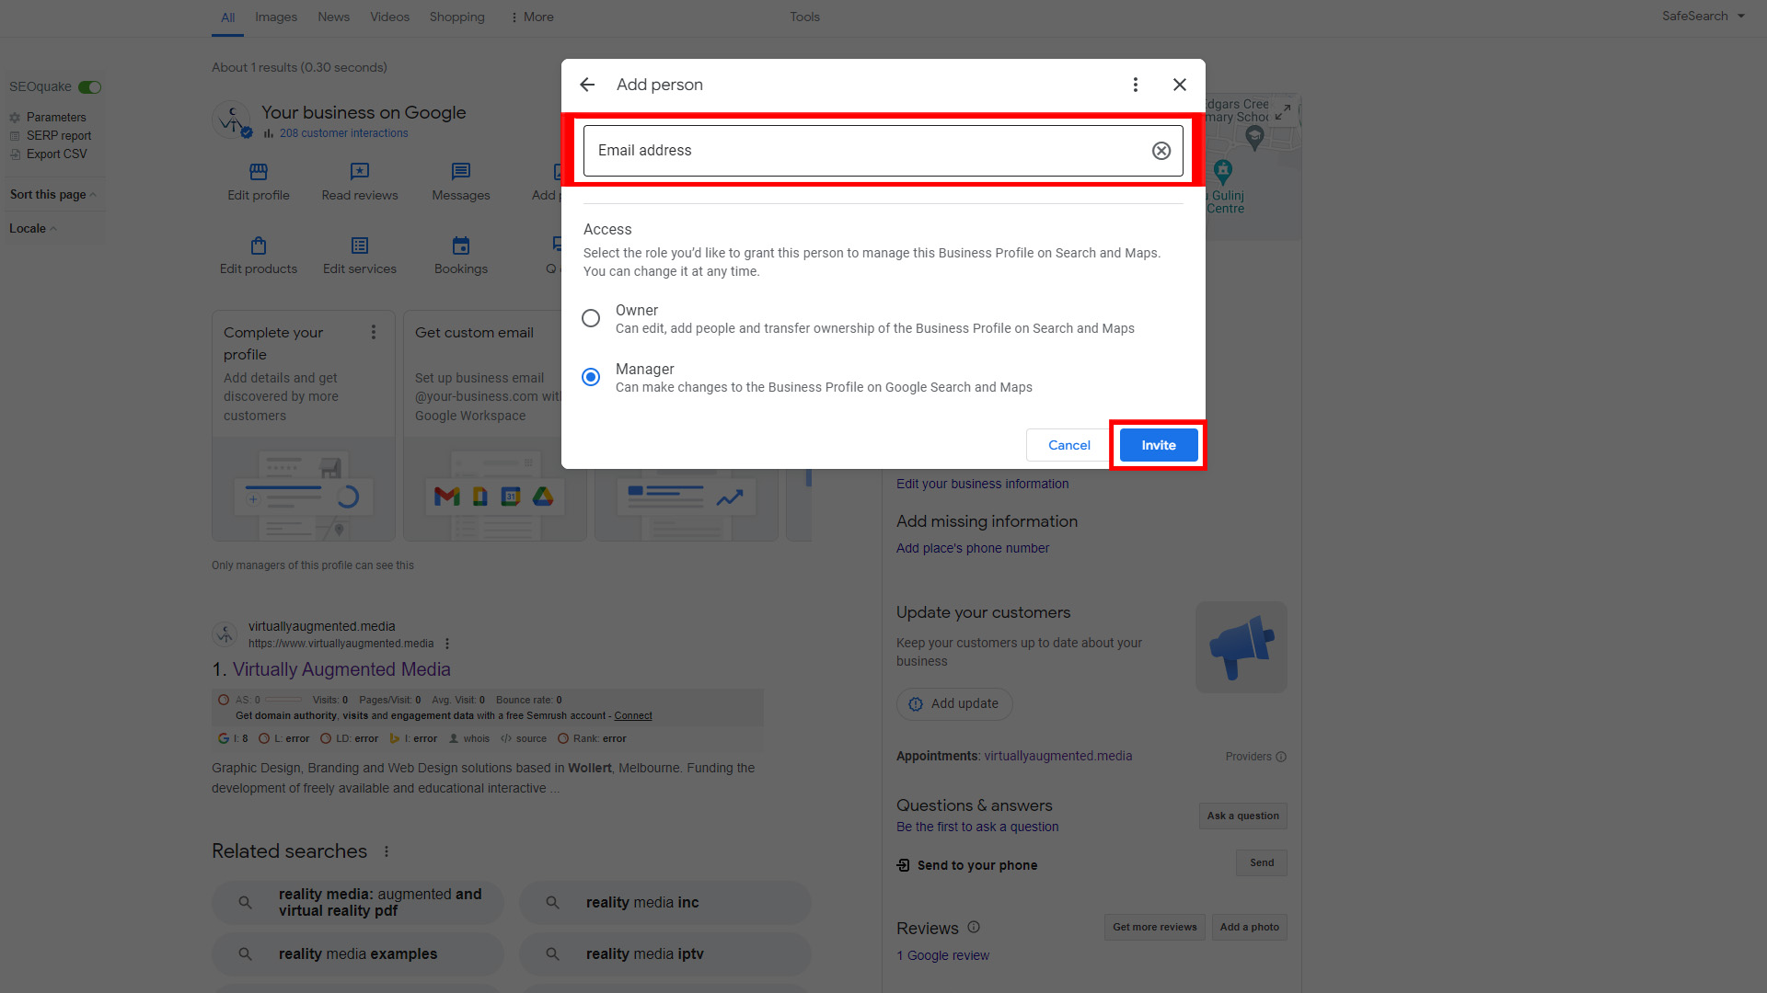Viewport: 1767px width, 993px height.
Task: Open SEOquake Parameters
Action: pyautogui.click(x=56, y=117)
